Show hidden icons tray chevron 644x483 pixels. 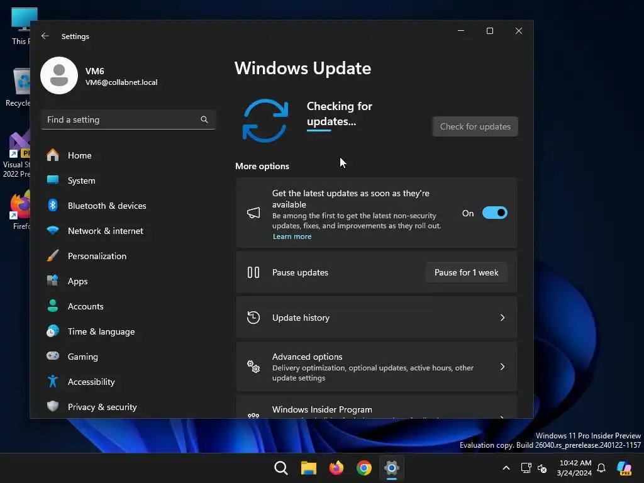(x=506, y=468)
